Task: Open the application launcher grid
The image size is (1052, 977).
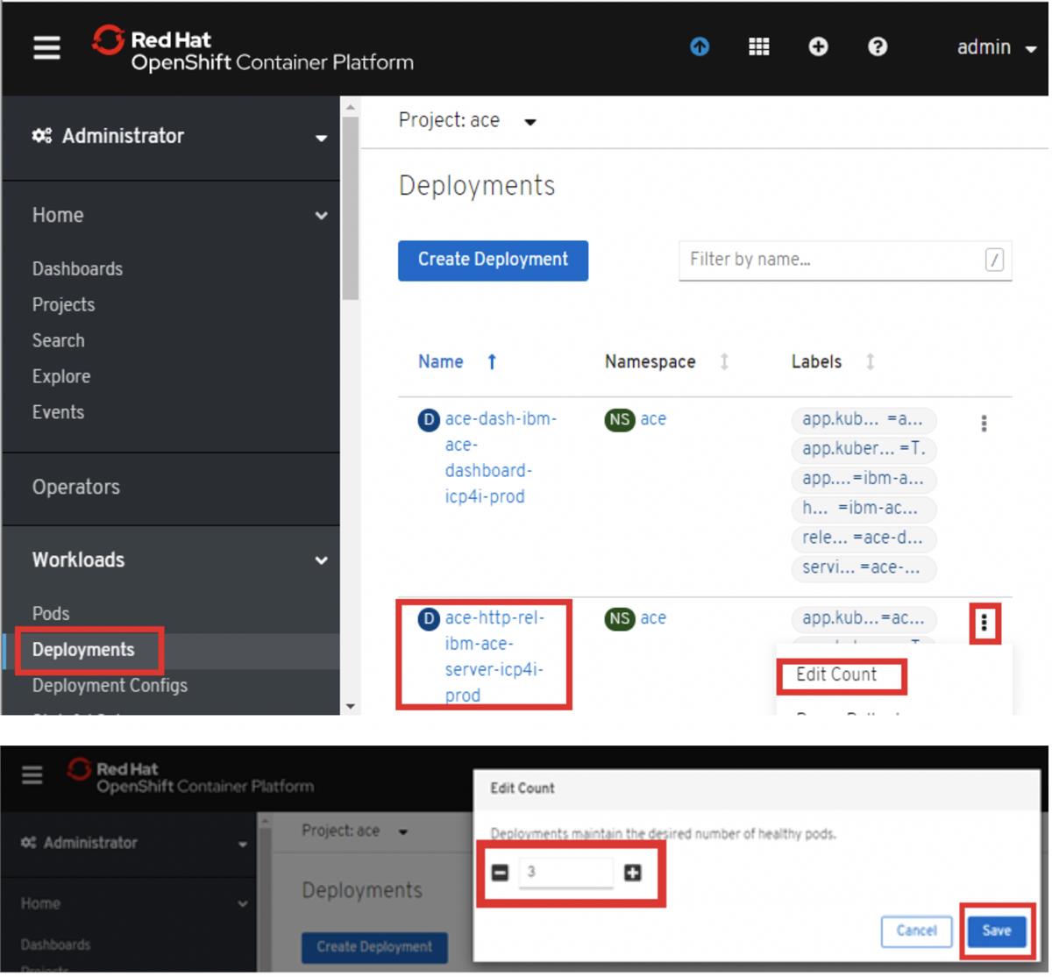Action: coord(758,47)
